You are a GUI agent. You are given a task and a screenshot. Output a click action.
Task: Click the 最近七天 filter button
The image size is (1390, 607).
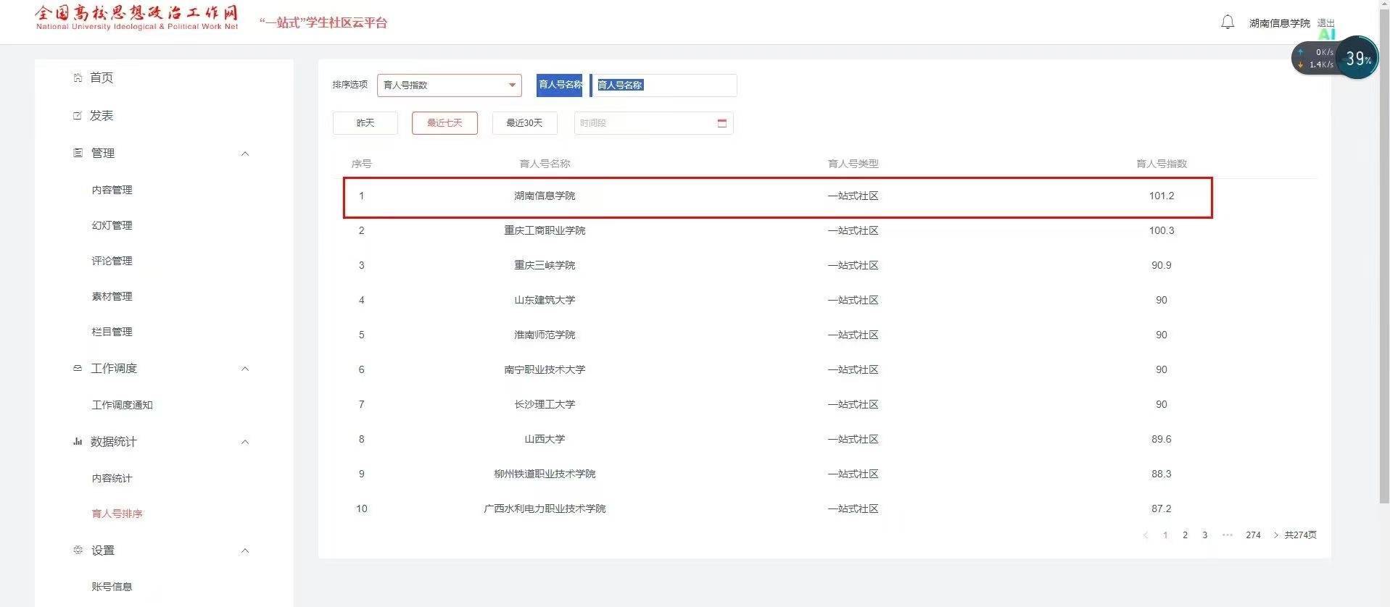point(444,123)
